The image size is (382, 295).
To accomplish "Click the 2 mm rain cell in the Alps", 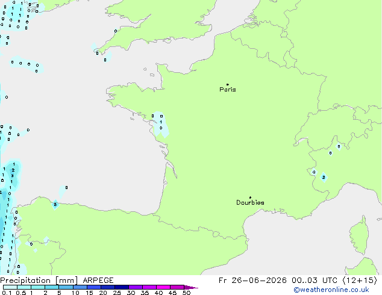I will (324, 177).
